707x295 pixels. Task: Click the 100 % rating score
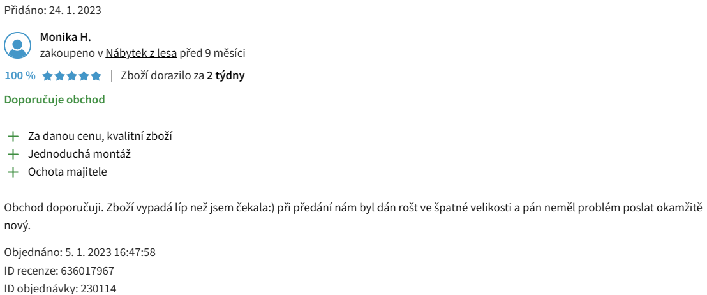pos(20,76)
